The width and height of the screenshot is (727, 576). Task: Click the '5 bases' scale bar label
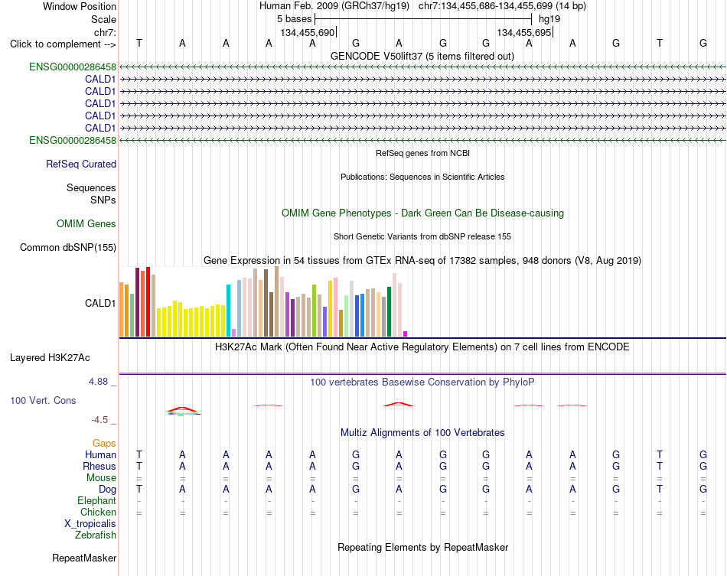click(295, 19)
